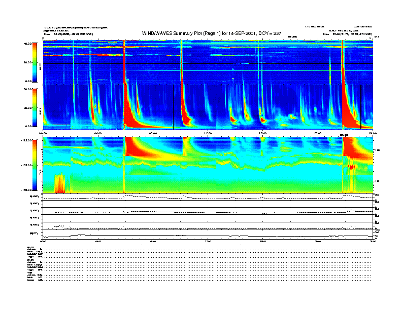This screenshot has height=310, width=402.
Task: Click the -135.00 value on TNR scale
Action: pyautogui.click(x=27, y=165)
